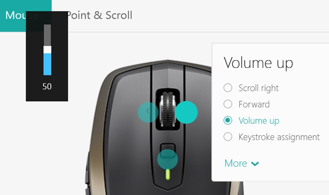Click the Volume up label text

[x=259, y=121]
